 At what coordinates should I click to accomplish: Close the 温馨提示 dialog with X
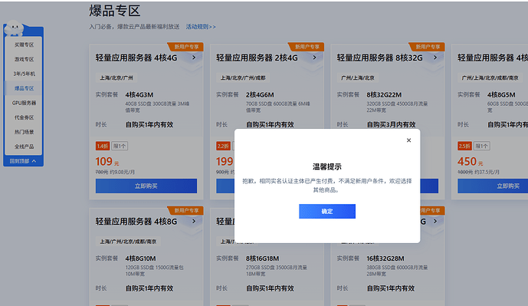[x=408, y=140]
